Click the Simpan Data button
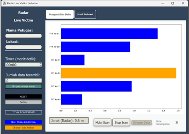This screenshot has width=189, height=134. [142, 122]
